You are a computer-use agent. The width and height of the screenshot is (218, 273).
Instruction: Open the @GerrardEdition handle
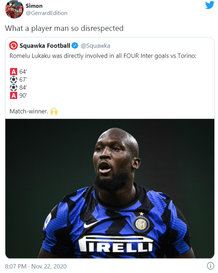click(x=46, y=13)
